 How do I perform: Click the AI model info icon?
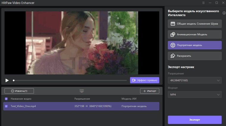pos(224,13)
